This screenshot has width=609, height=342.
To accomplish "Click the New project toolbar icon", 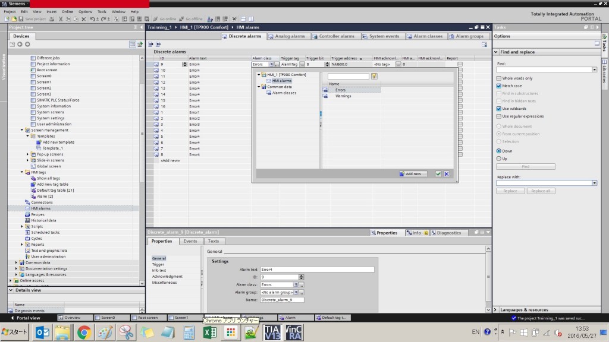I will coord(7,18).
